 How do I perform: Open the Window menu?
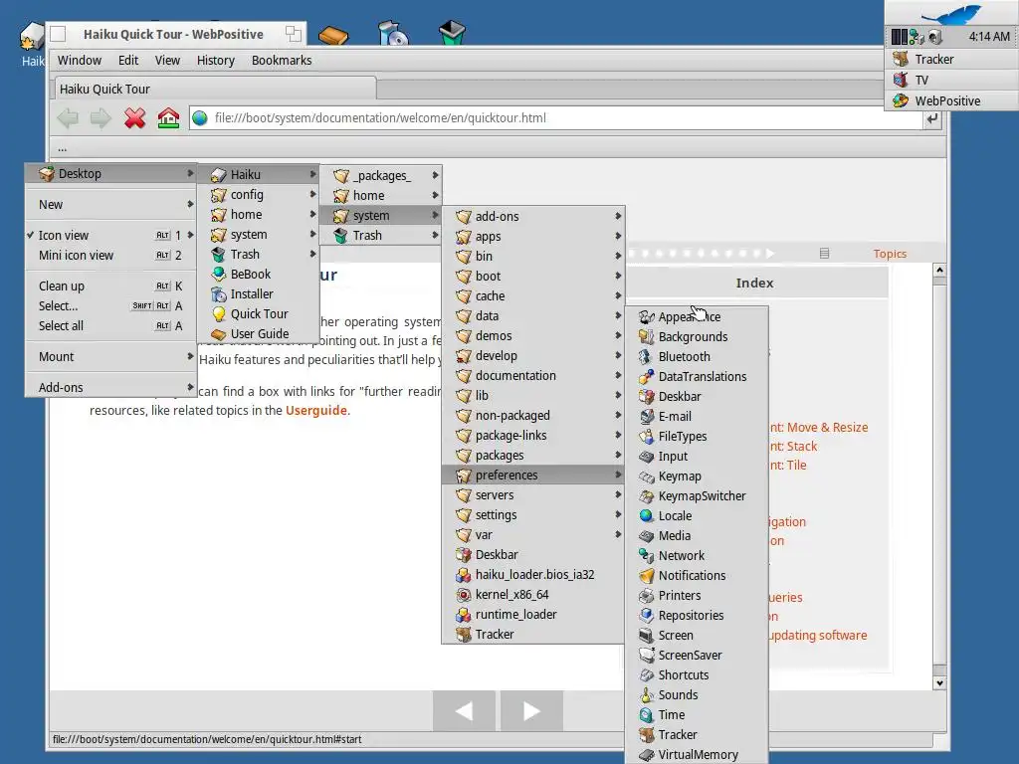[80, 61]
